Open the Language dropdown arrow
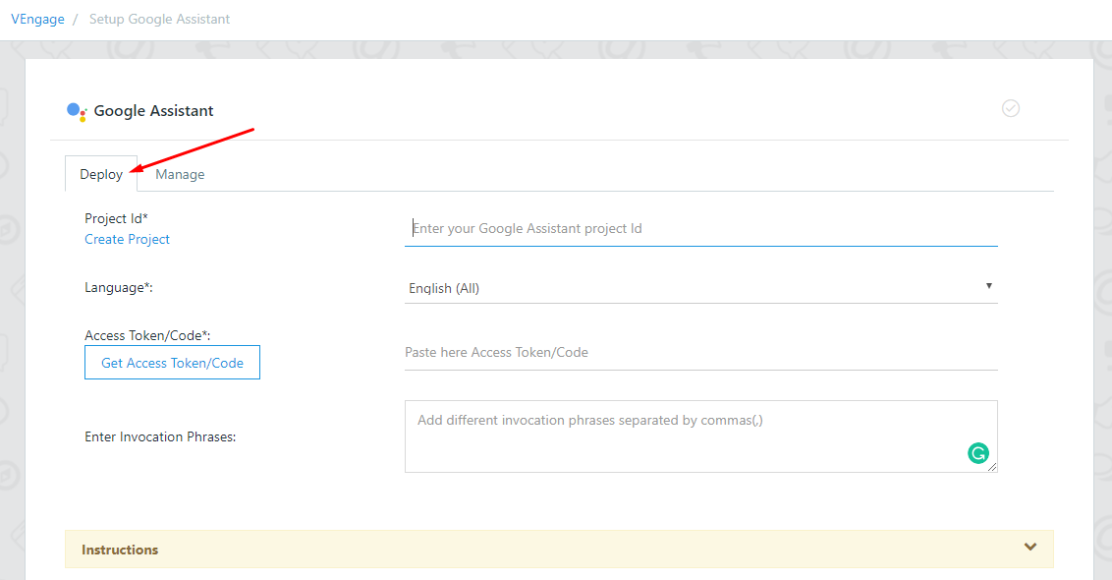Screen dimensions: 1112x580 coord(988,286)
